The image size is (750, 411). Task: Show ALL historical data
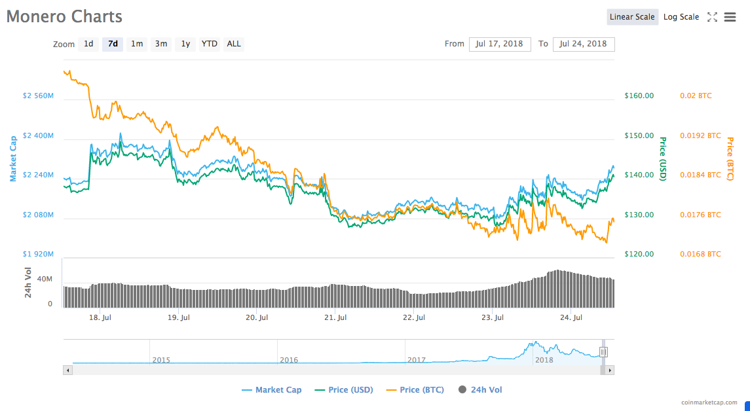(233, 44)
